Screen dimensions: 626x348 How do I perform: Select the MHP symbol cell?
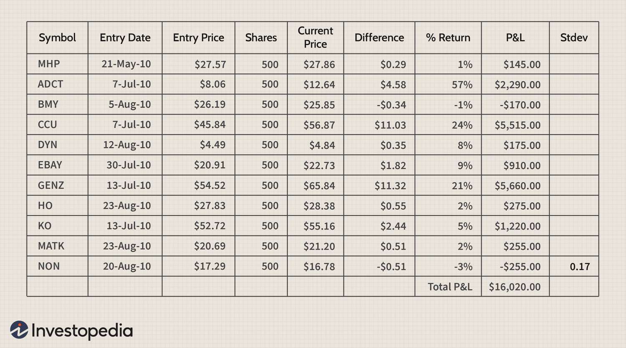(x=57, y=64)
